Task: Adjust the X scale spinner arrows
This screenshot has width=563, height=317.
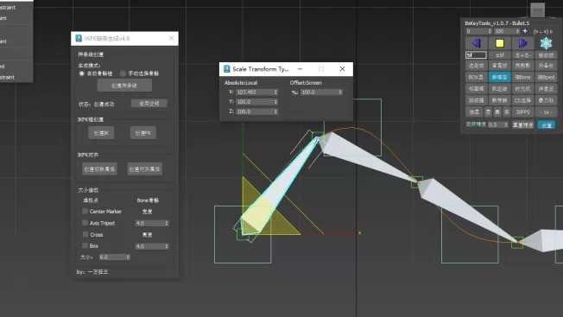Action: click(x=275, y=92)
